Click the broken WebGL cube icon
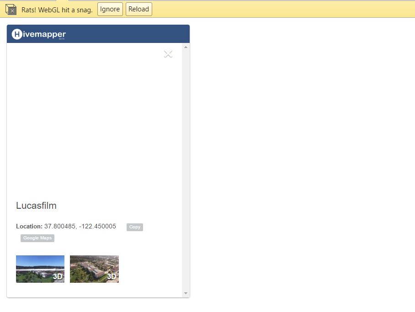Image resolution: width=415 pixels, height=312 pixels. [x=11, y=10]
